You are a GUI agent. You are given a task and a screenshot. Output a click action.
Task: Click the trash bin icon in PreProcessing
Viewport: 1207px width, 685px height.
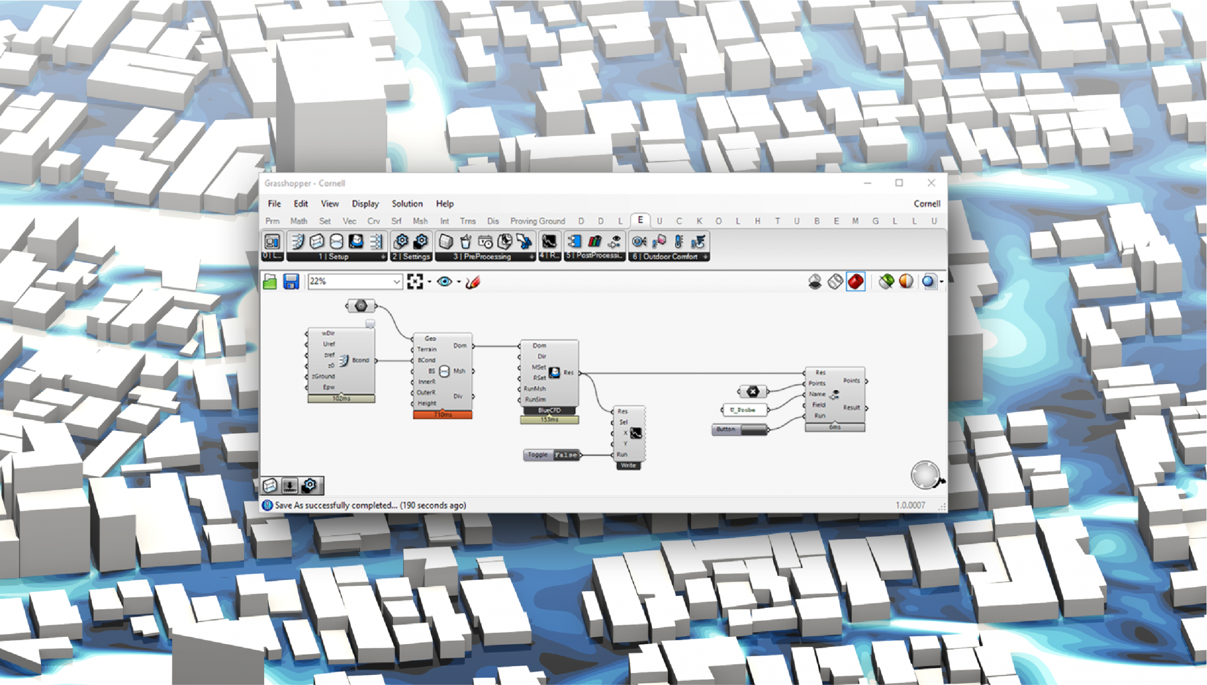tap(465, 241)
